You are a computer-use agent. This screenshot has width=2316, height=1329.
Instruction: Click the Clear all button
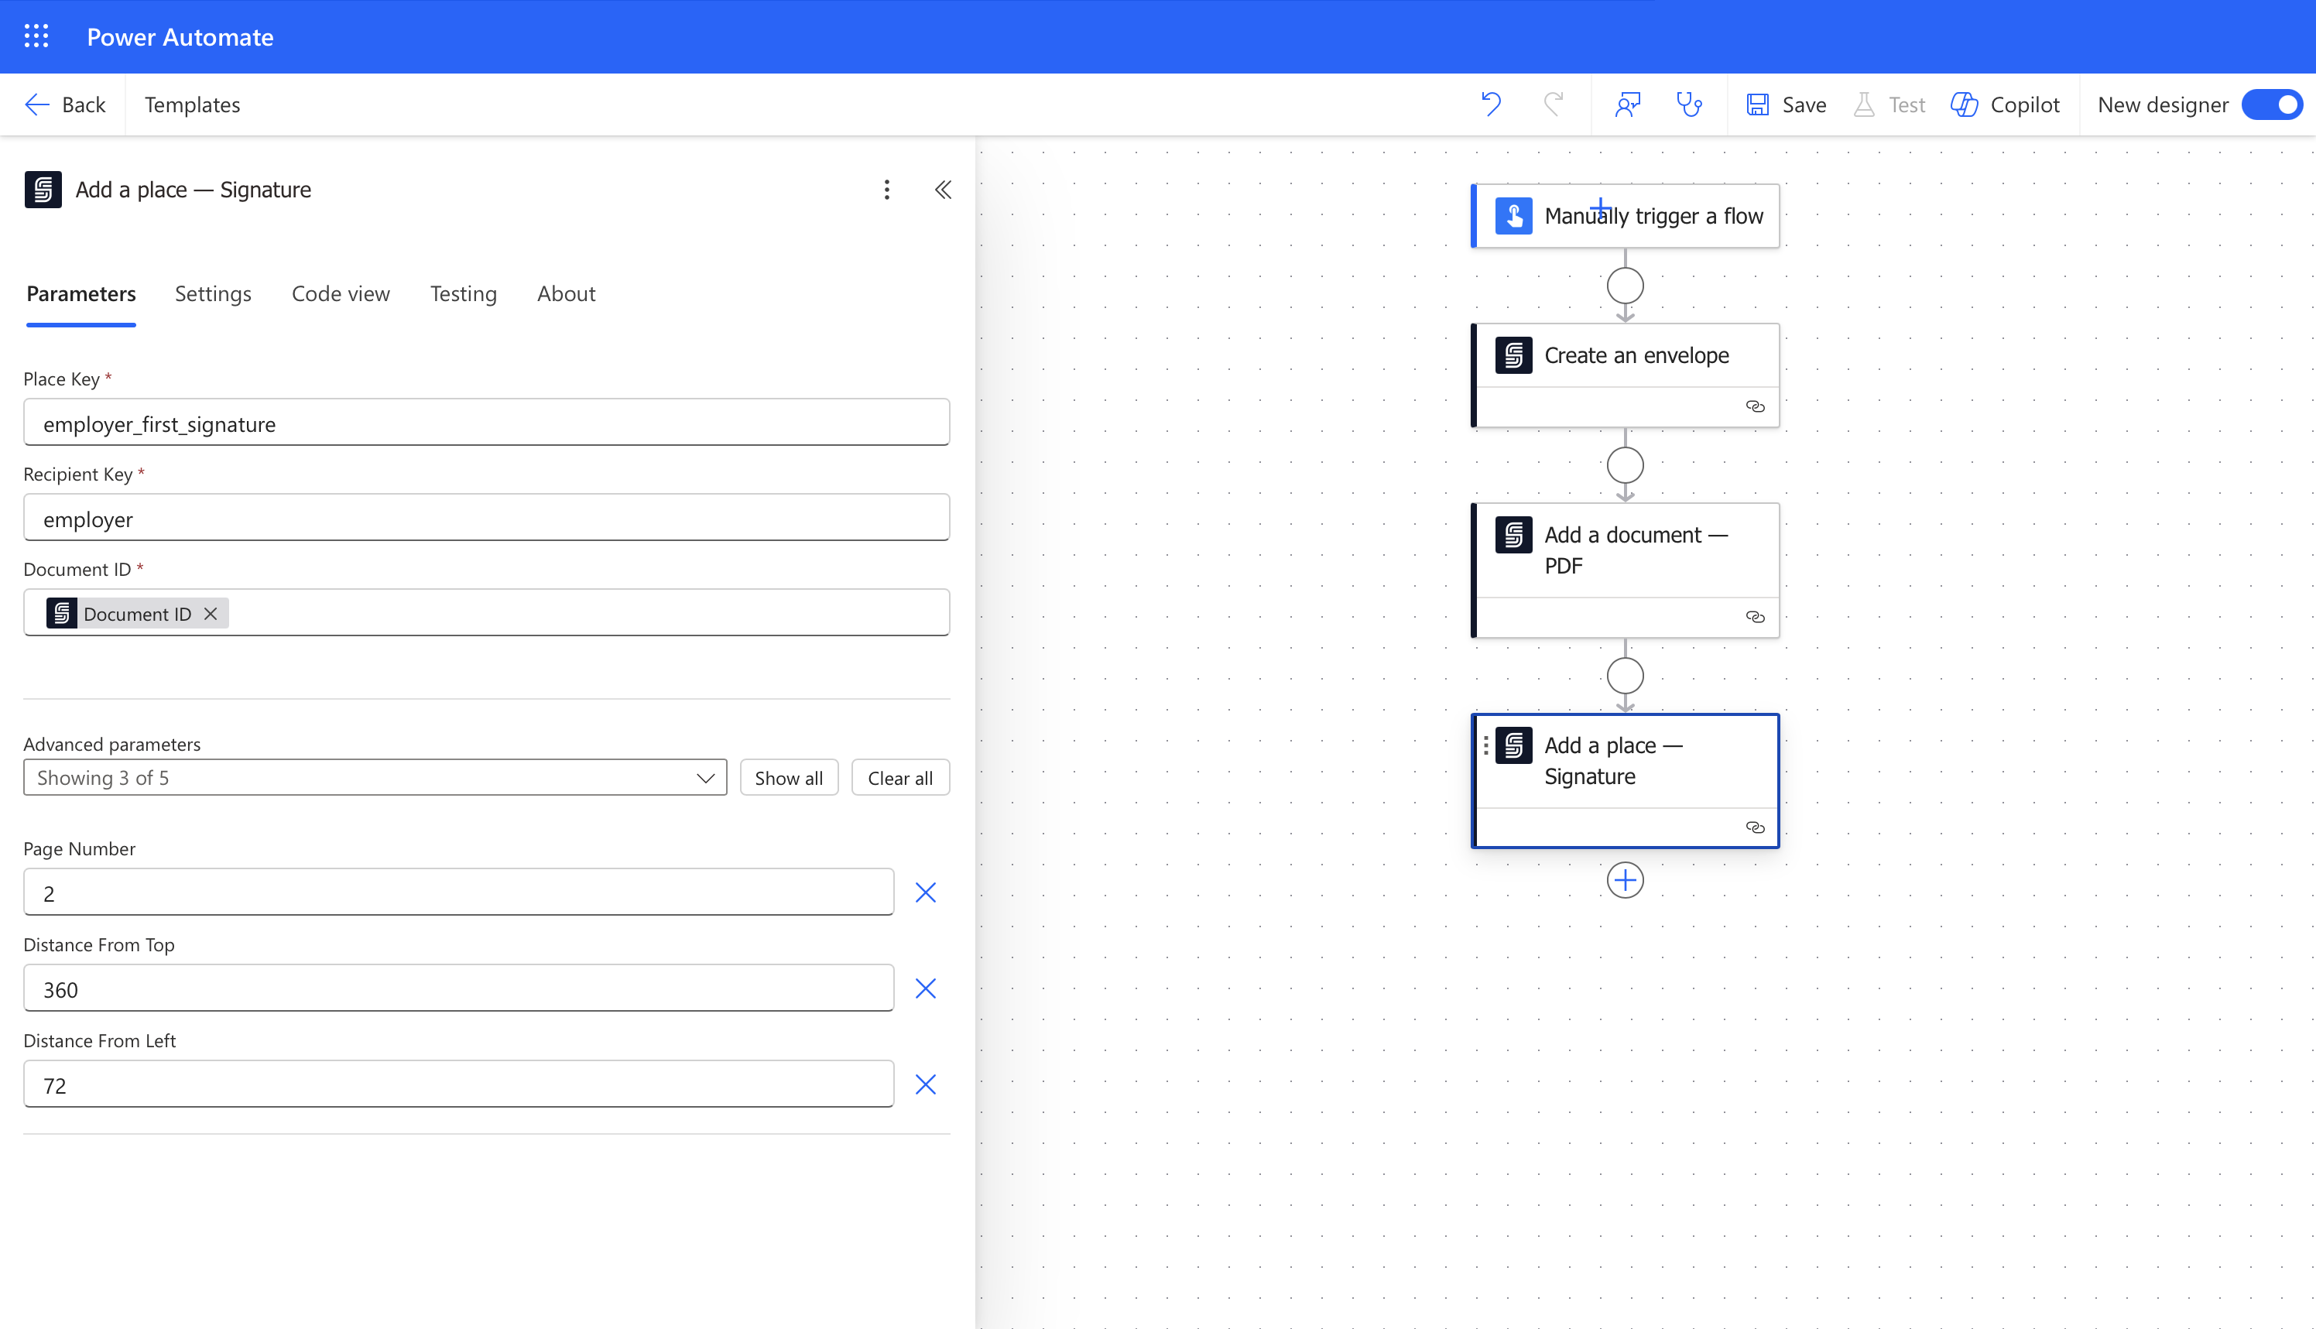point(901,778)
